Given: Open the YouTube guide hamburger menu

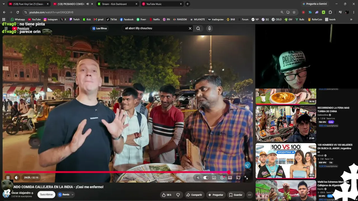Looking at the screenshot, I should point(6,28).
